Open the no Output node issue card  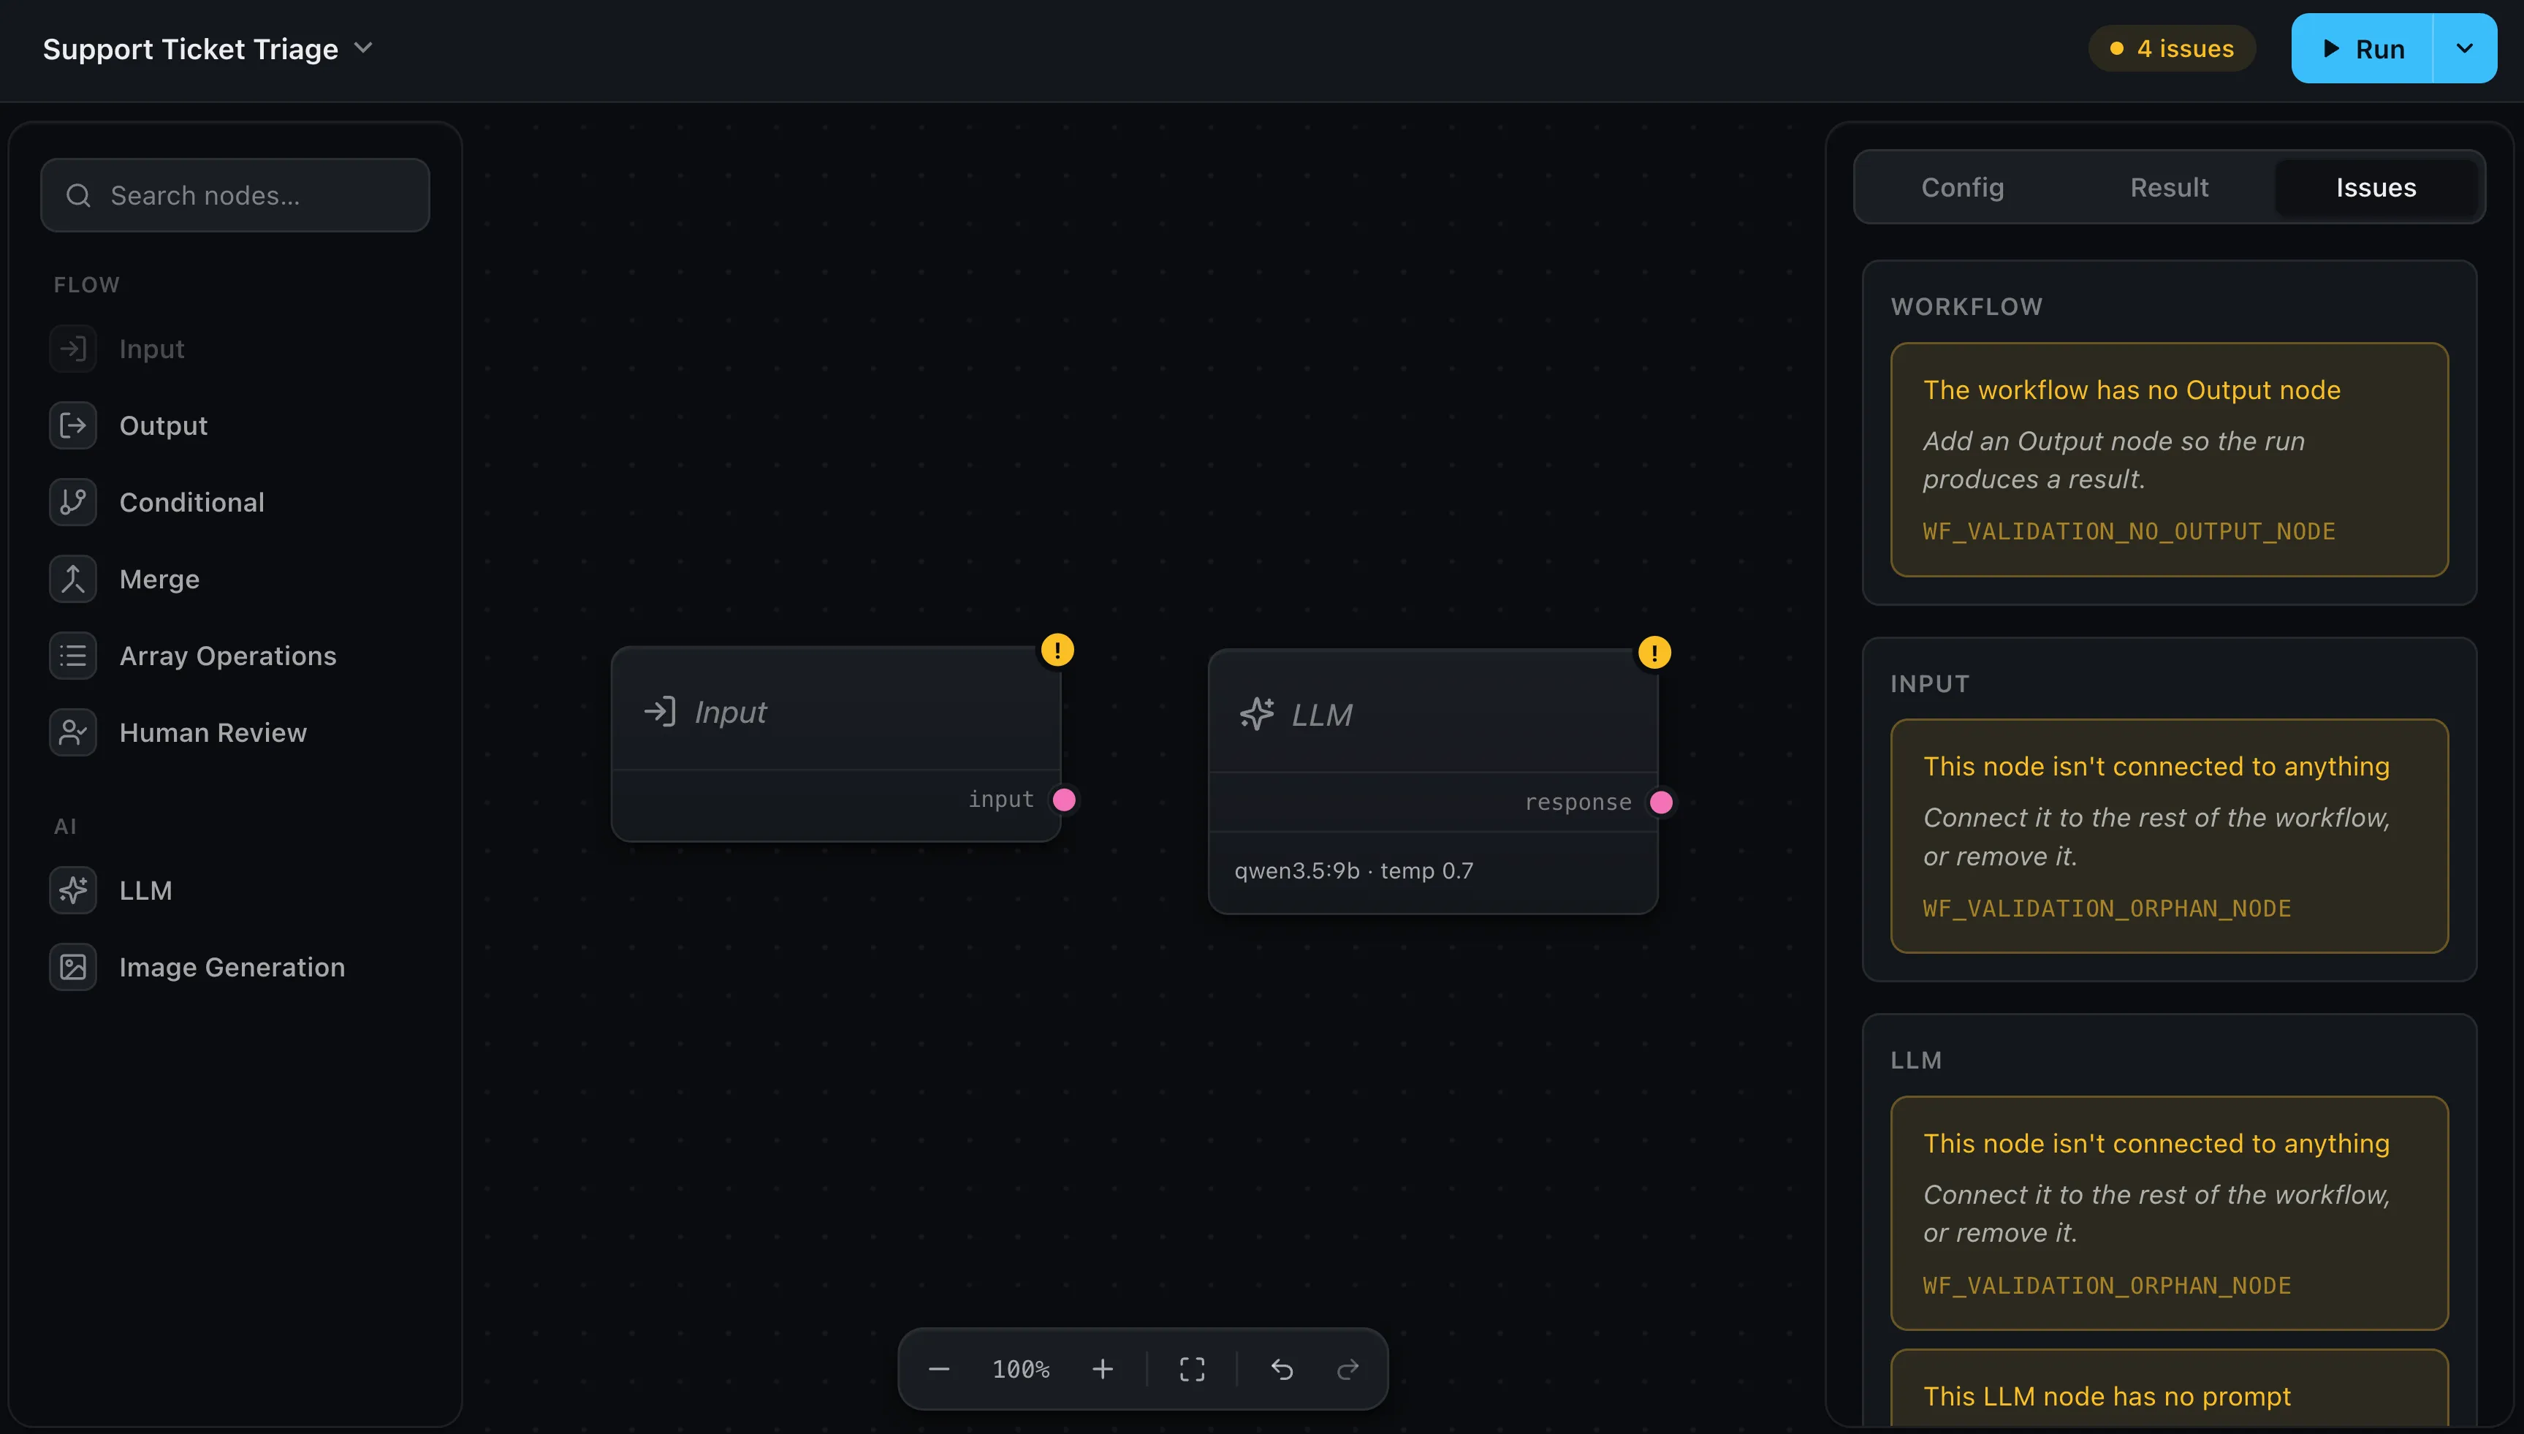coord(2170,460)
